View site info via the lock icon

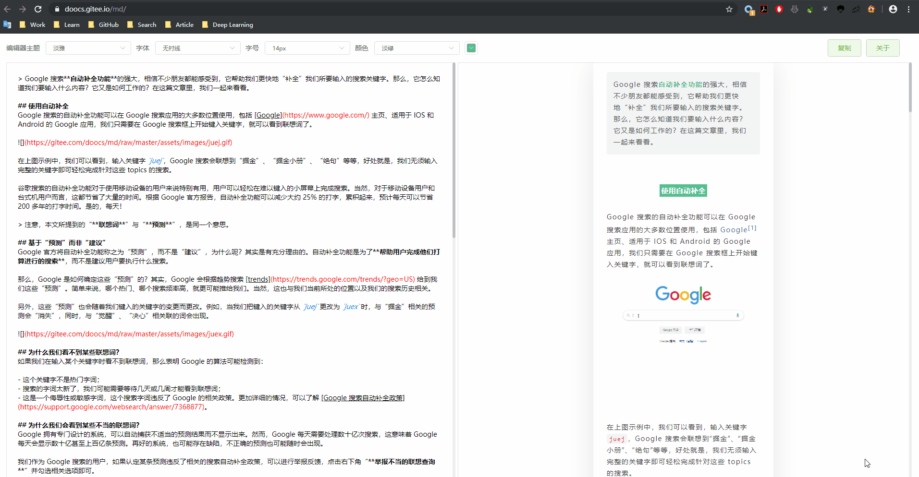click(x=57, y=9)
